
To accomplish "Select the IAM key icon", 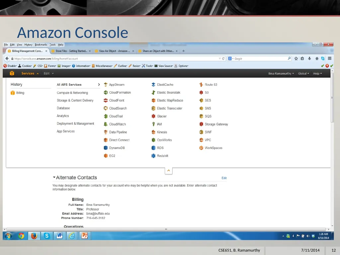I will 153,124.
